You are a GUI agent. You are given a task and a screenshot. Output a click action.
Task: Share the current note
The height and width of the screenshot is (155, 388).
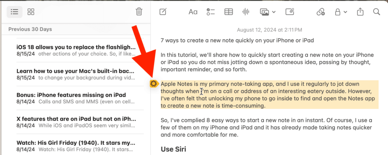(x=360, y=12)
